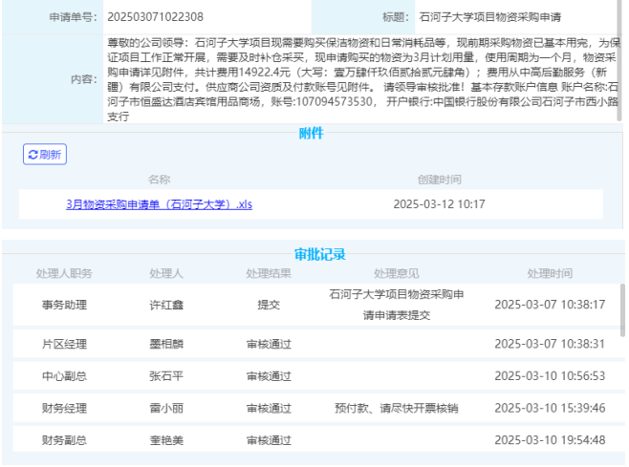Click the 处理结果 column header

pyautogui.click(x=269, y=273)
